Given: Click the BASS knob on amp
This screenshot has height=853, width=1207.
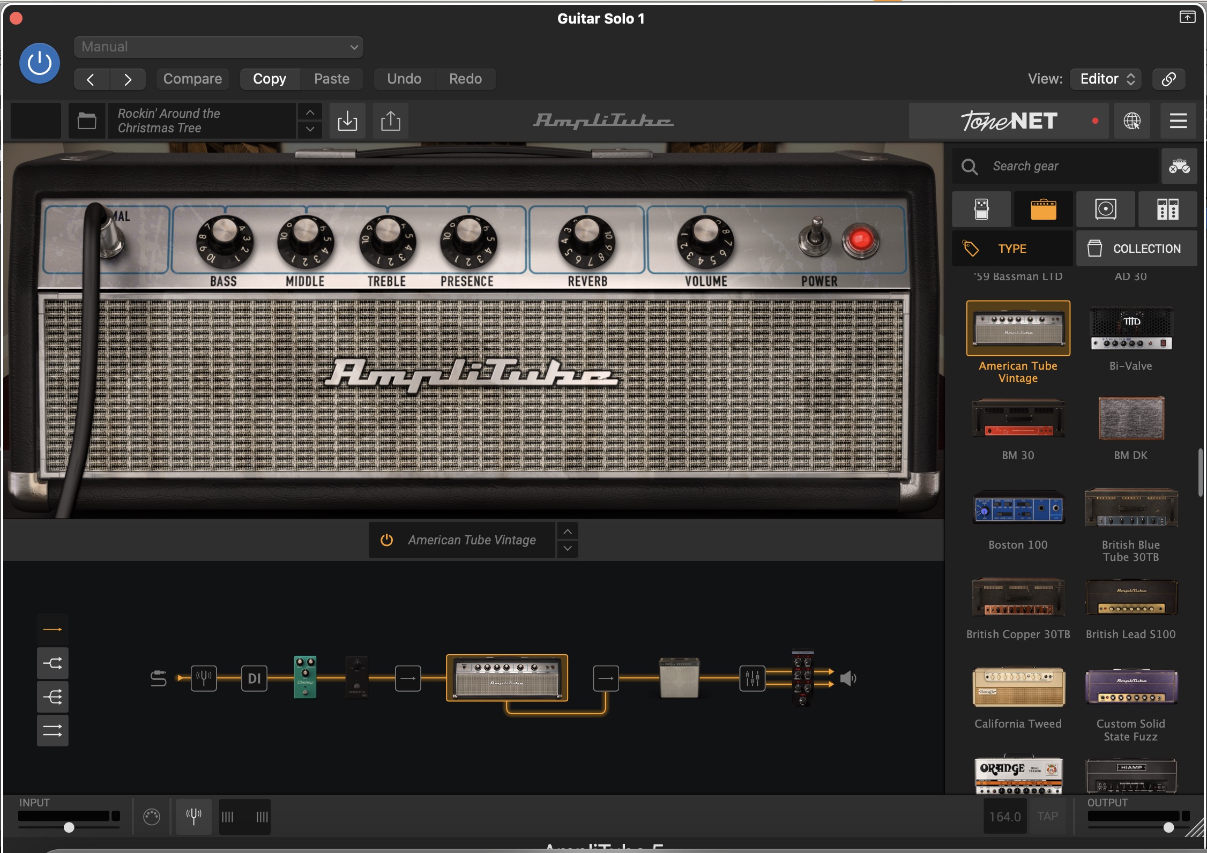Looking at the screenshot, I should coord(224,241).
